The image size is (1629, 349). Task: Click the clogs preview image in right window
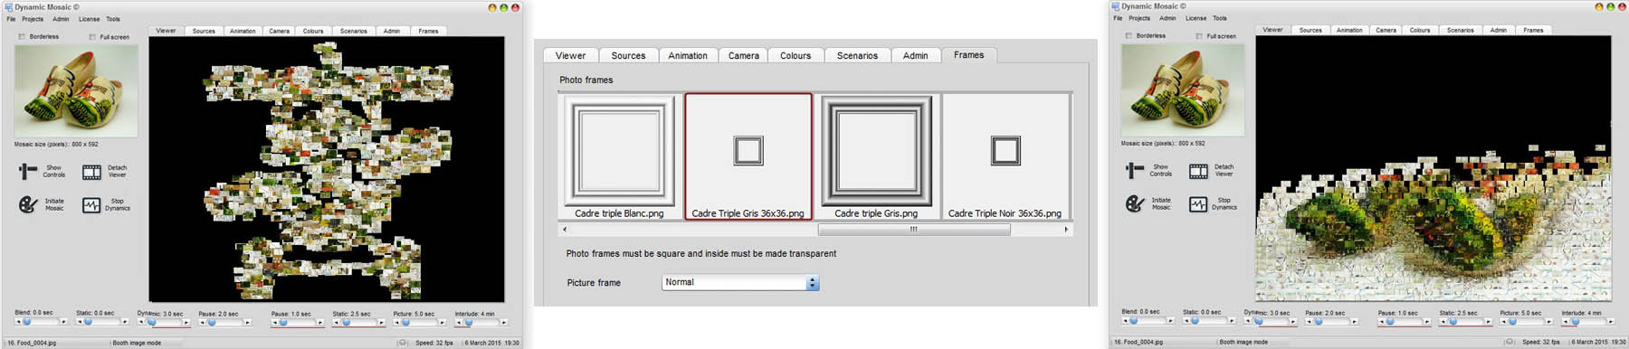pos(1183,90)
